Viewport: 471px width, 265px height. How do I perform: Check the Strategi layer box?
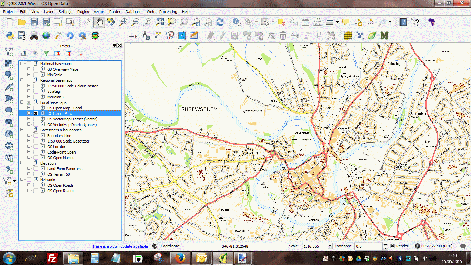pos(36,91)
